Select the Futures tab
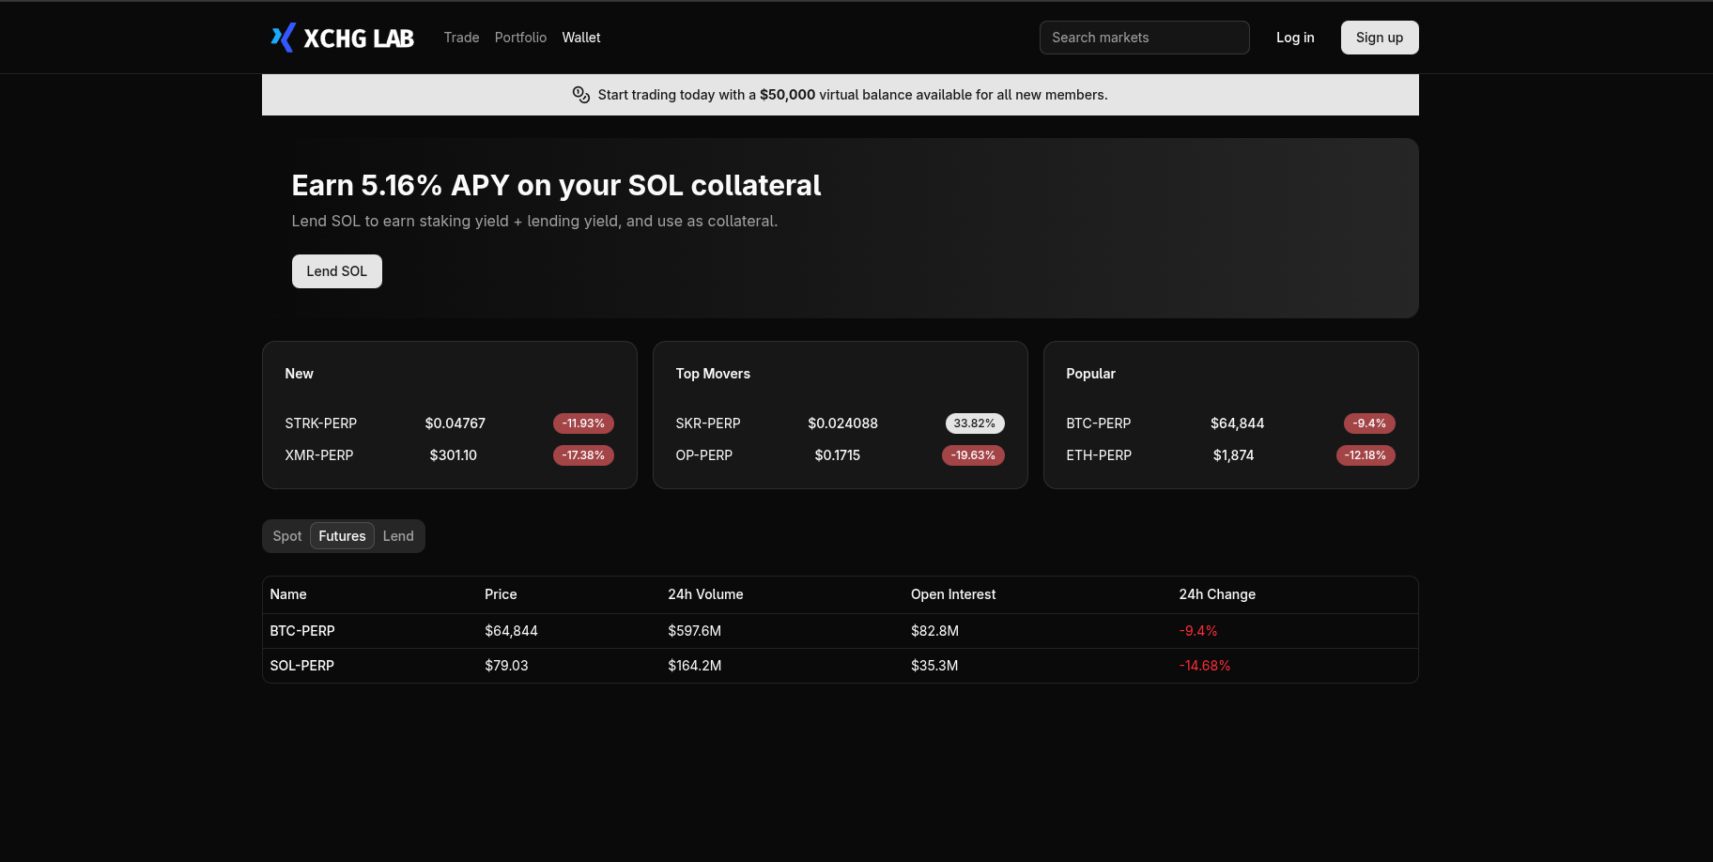The height and width of the screenshot is (862, 1713). (x=342, y=536)
